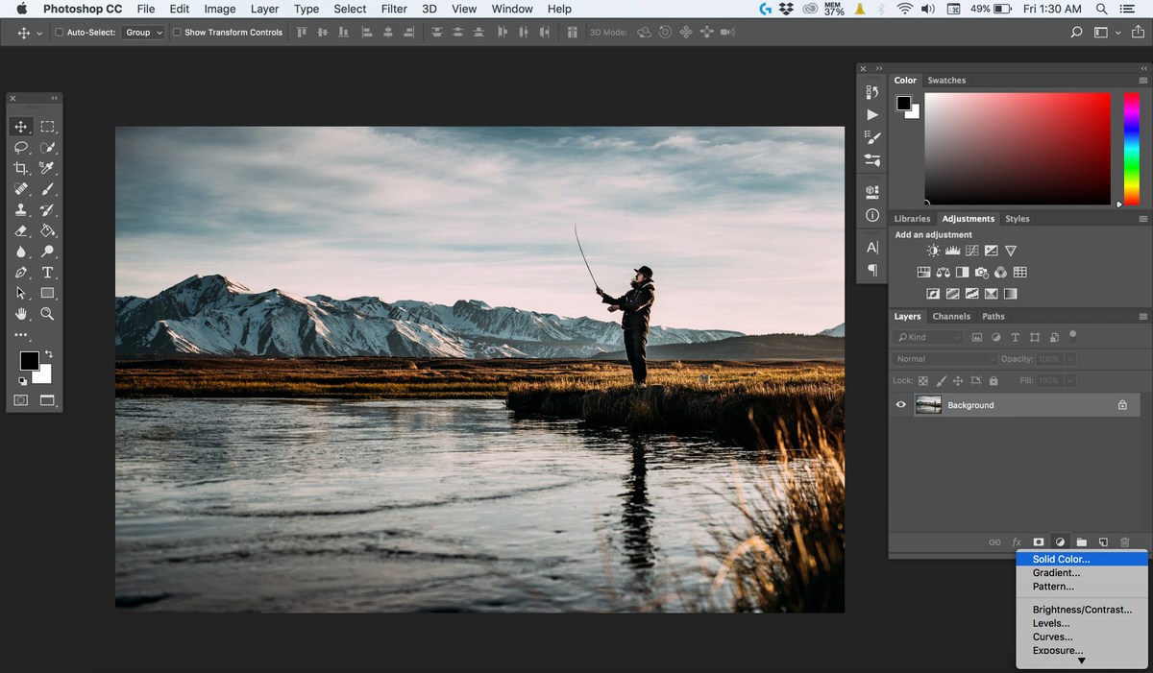Select the Dodge tool
The height and width of the screenshot is (673, 1153).
(x=47, y=252)
